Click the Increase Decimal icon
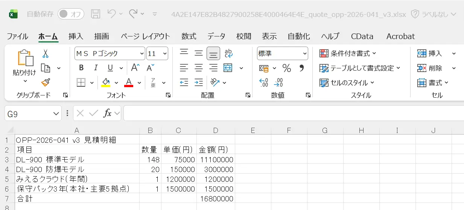Viewport: 464px width, 210px height. tap(264, 82)
